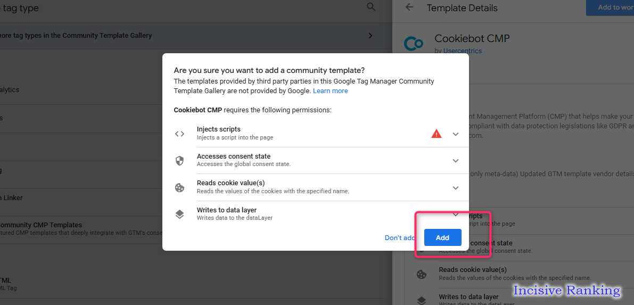Click 'Accesses consent state' permission title
The height and width of the screenshot is (305, 634).
click(x=234, y=156)
